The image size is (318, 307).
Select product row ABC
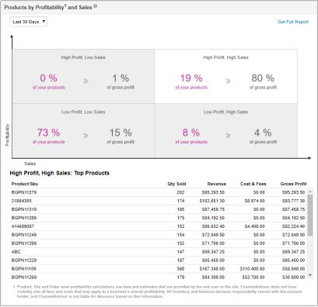click(x=158, y=252)
